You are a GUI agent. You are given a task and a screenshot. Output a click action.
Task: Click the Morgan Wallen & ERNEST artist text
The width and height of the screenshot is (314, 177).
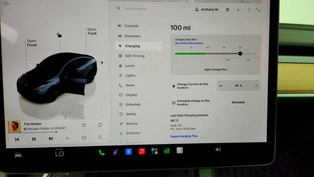click(x=47, y=129)
